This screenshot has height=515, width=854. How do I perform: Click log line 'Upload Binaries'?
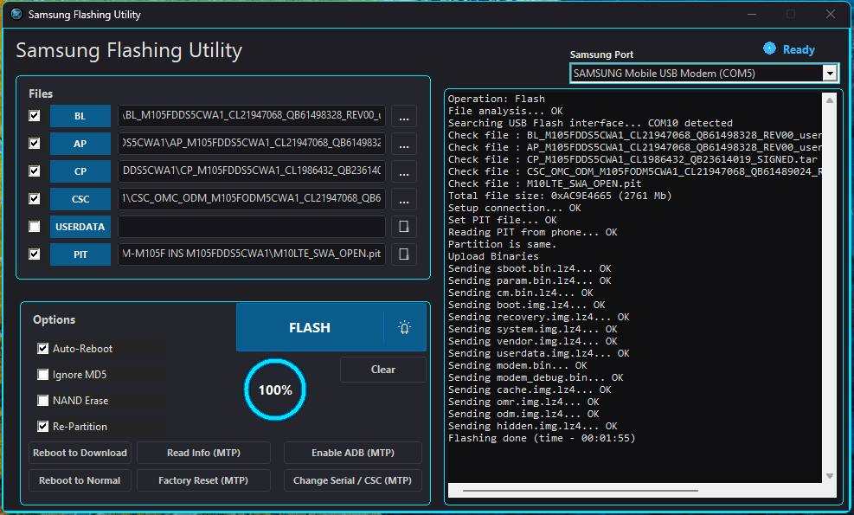(493, 256)
